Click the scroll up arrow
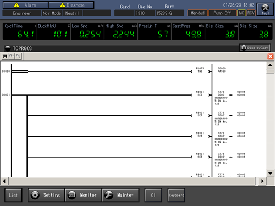275x206 pixels. pos(270,65)
